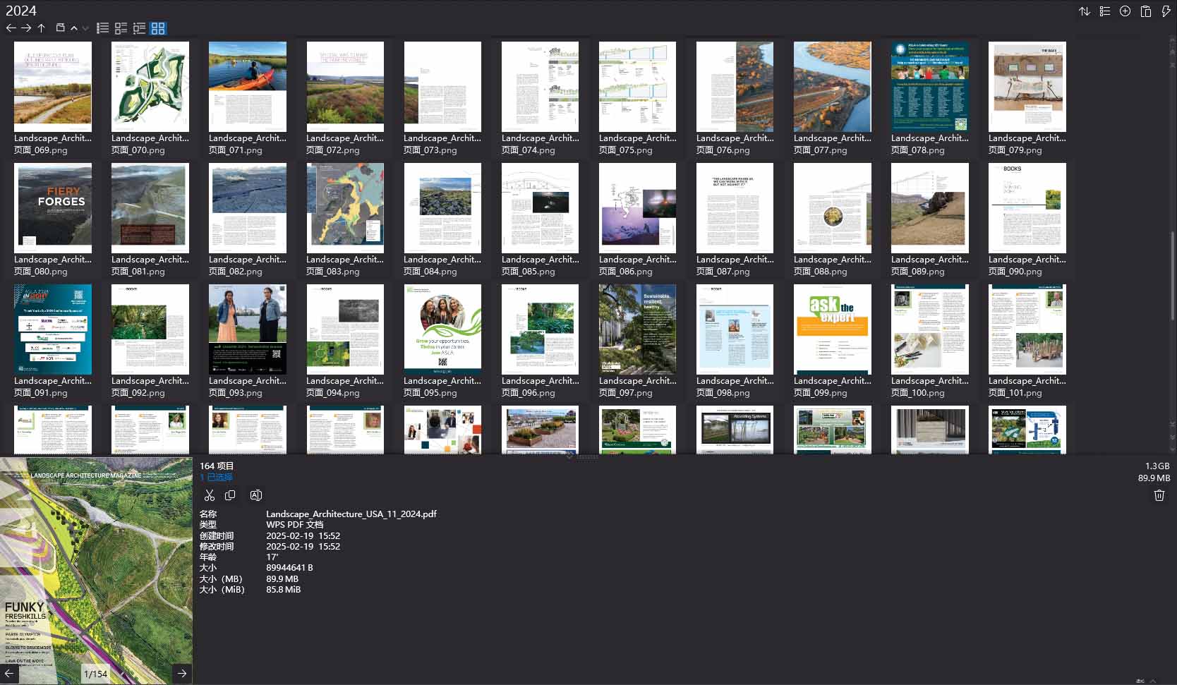The width and height of the screenshot is (1177, 685).
Task: Collapse the upward chevron beside new folder
Action: pos(74,28)
